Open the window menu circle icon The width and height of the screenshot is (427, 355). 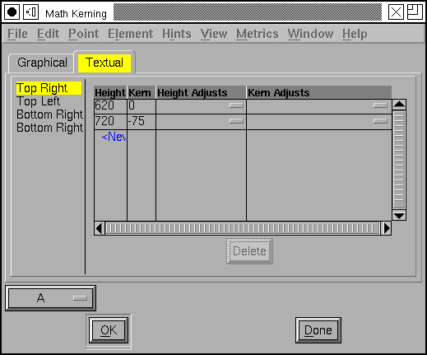(x=12, y=12)
